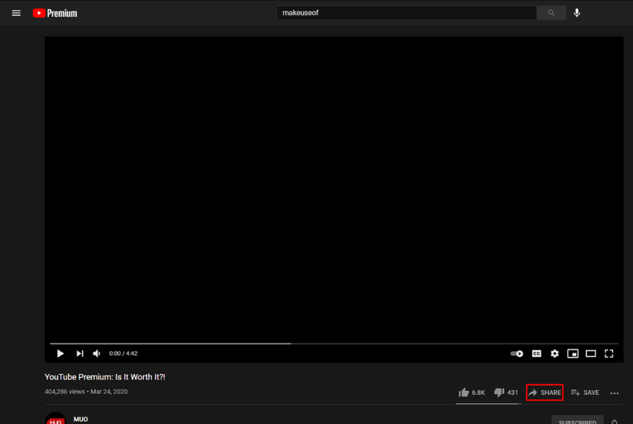Open video settings gear
The width and height of the screenshot is (633, 424).
pyautogui.click(x=555, y=353)
